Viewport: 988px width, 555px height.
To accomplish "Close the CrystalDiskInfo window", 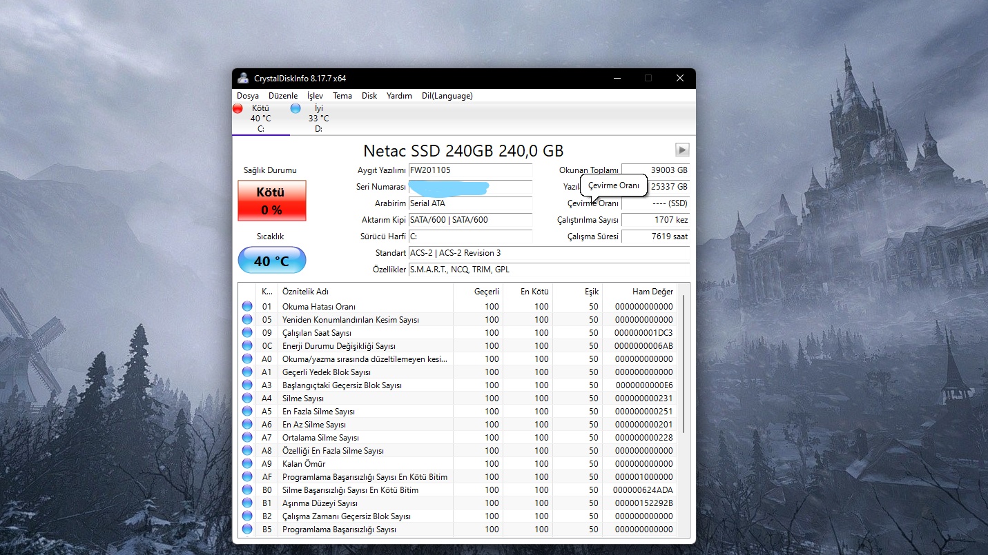I will click(x=680, y=79).
